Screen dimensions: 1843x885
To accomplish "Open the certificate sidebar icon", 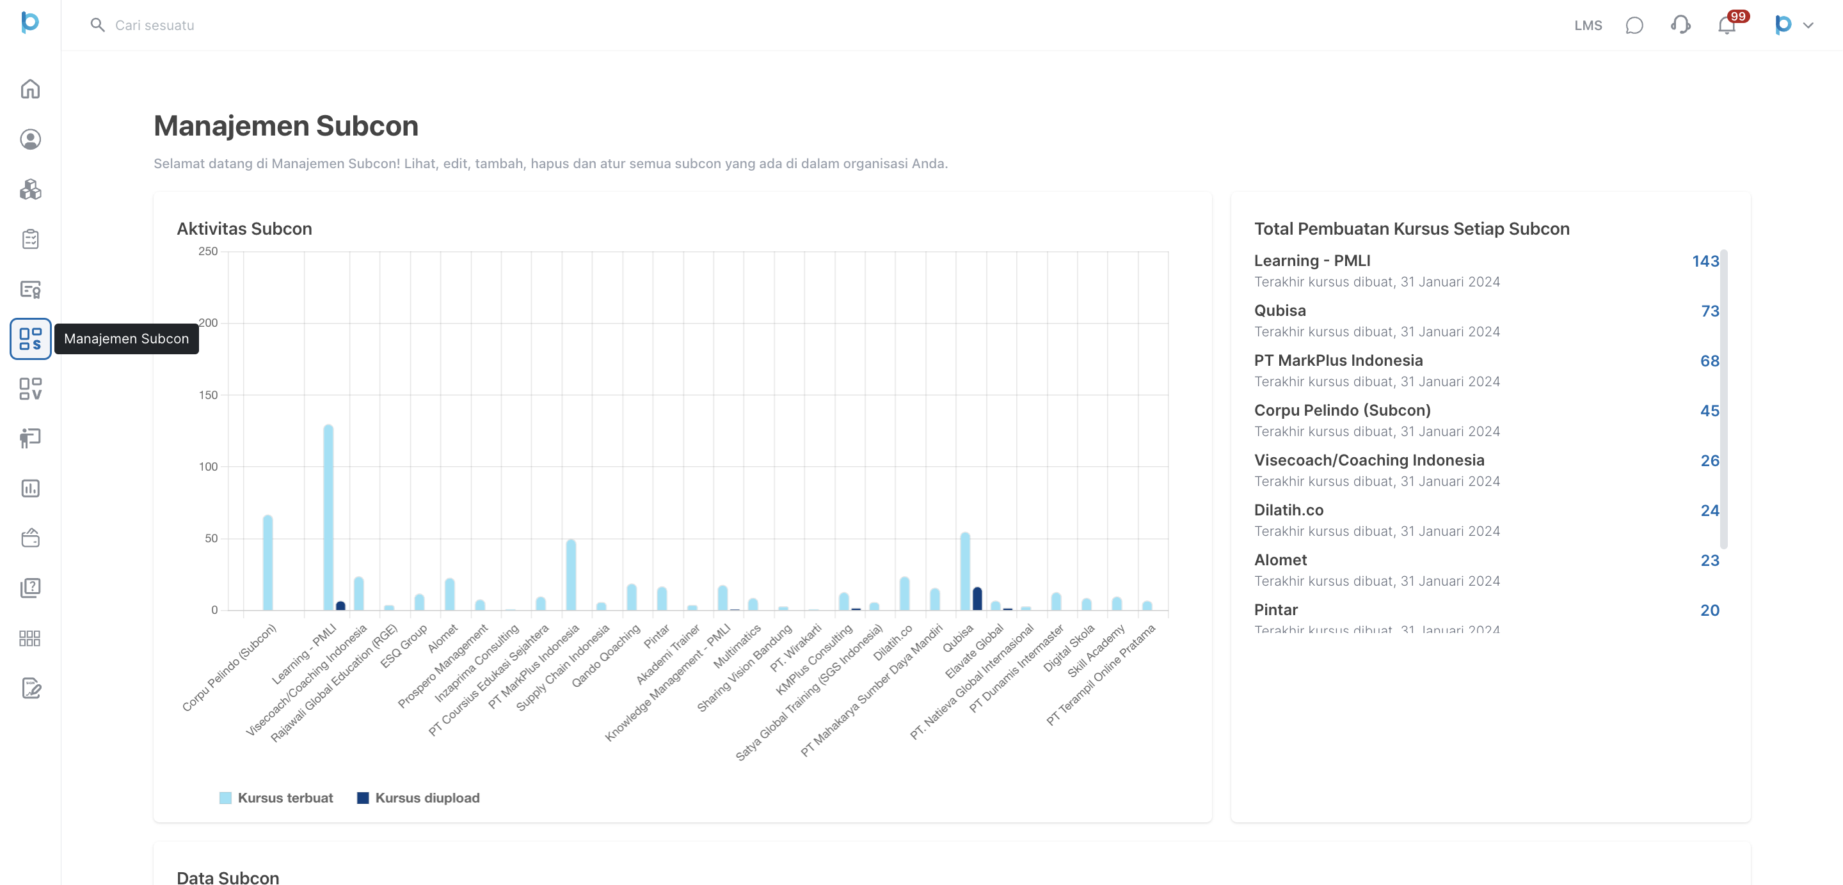I will pyautogui.click(x=30, y=289).
